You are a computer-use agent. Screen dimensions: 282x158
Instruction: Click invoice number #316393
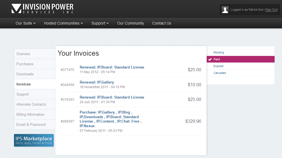point(67,100)
